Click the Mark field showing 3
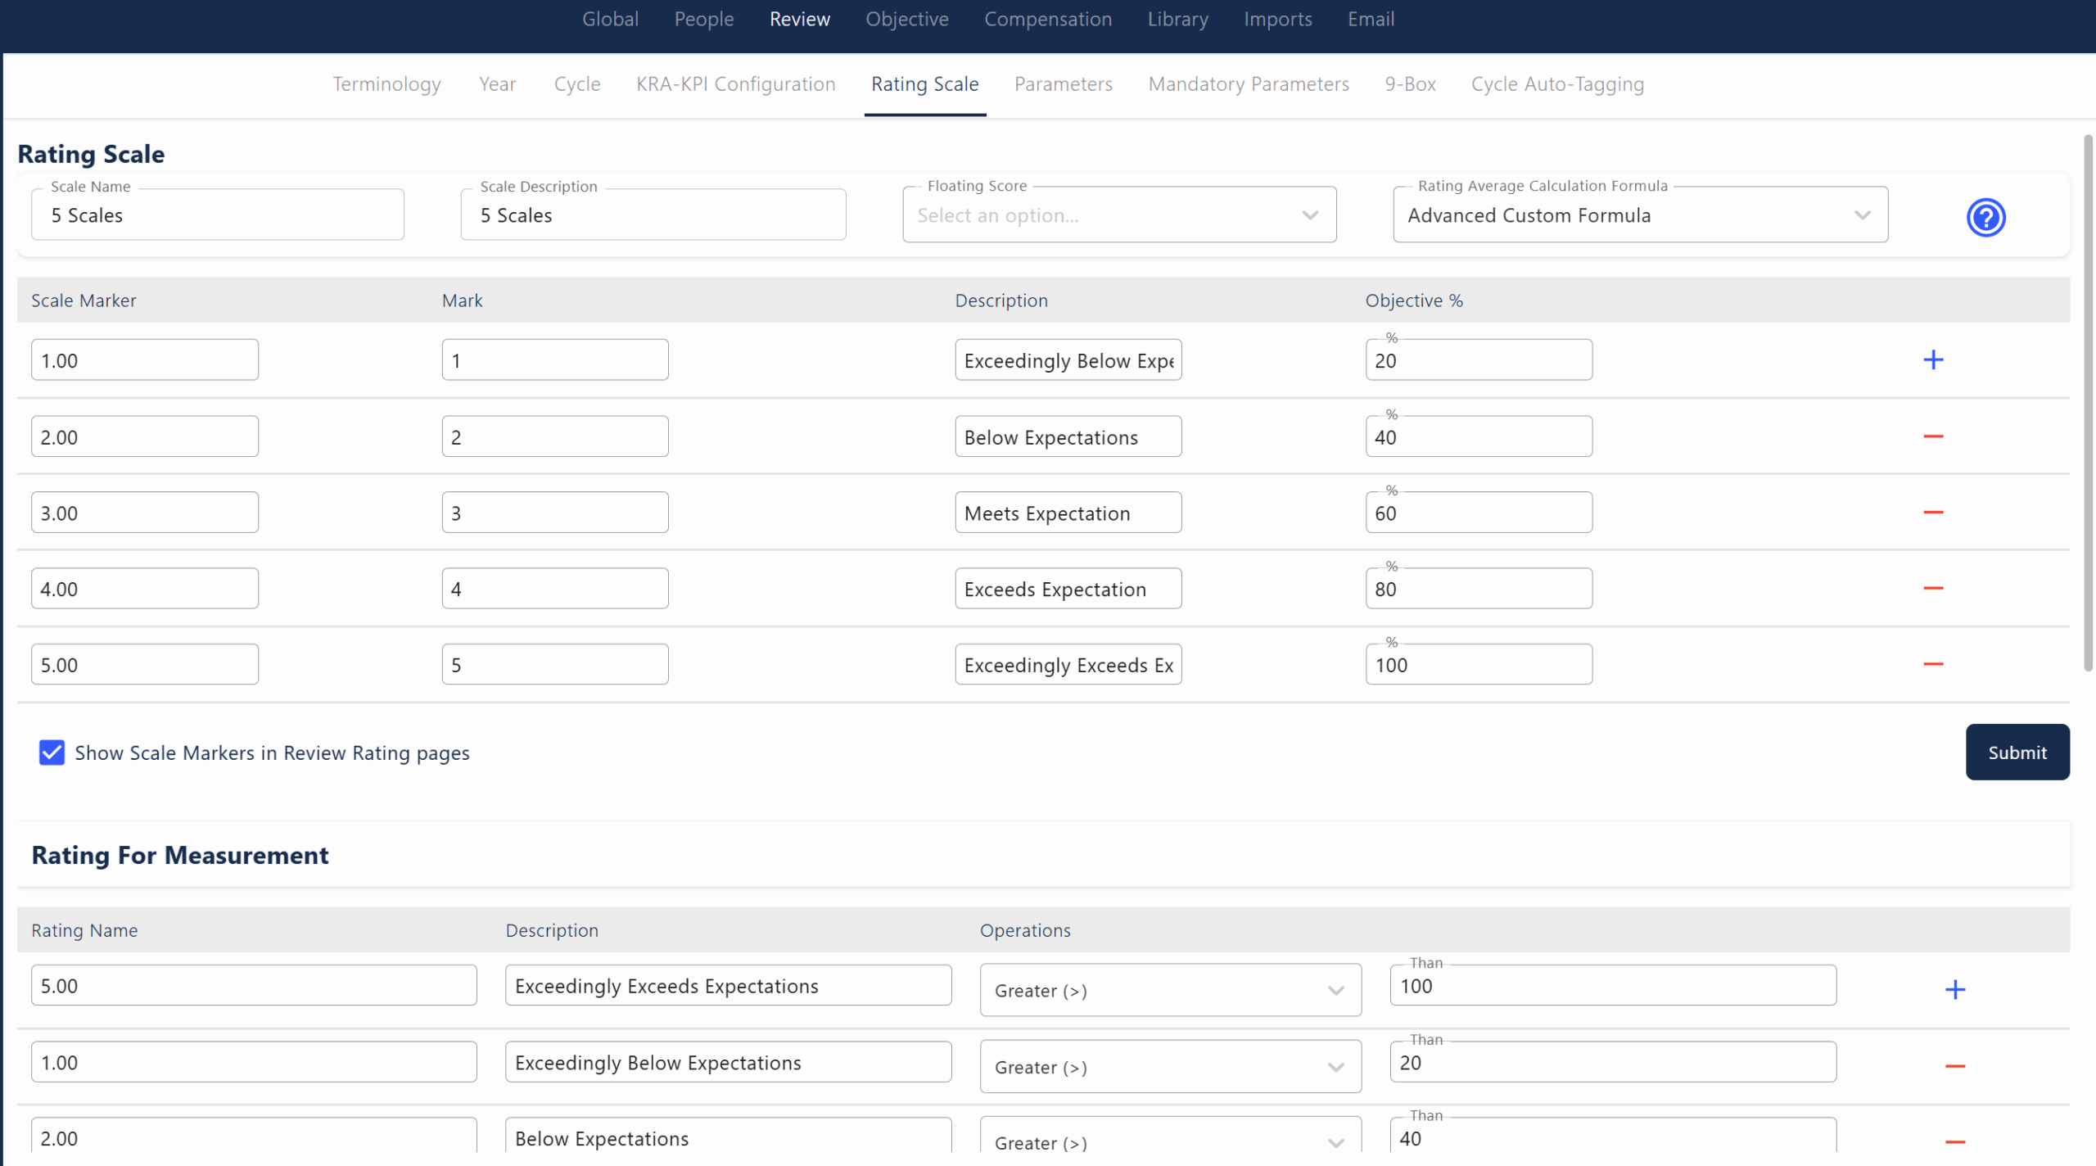 pos(555,513)
